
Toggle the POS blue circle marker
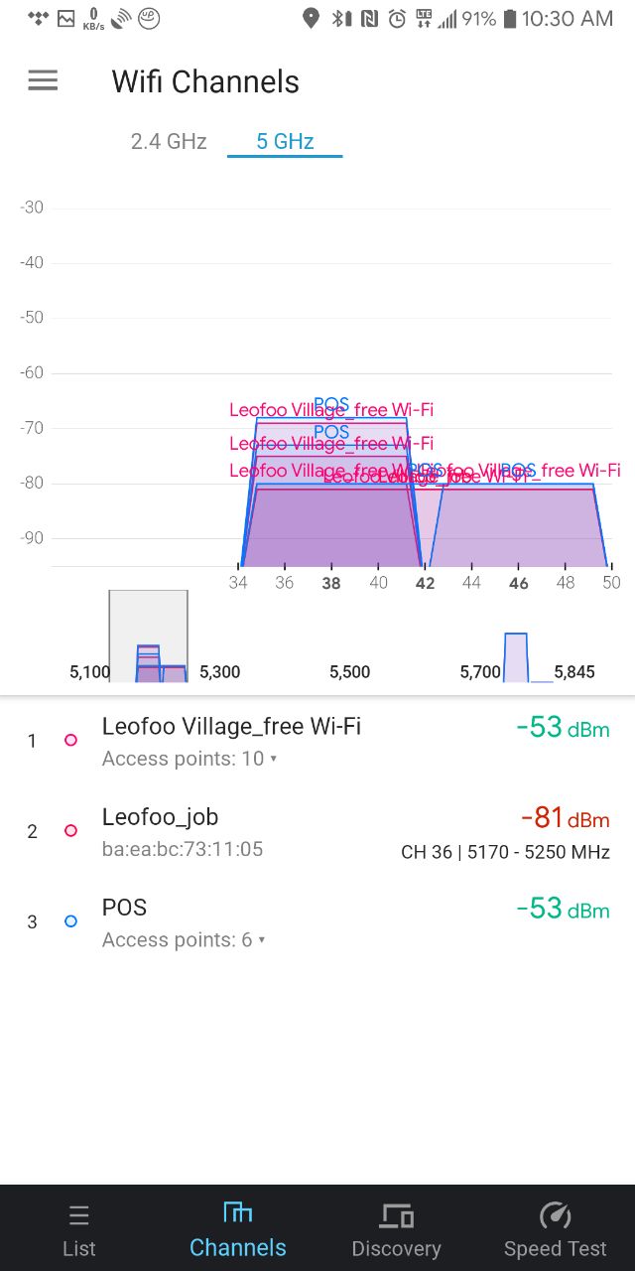pos(70,921)
